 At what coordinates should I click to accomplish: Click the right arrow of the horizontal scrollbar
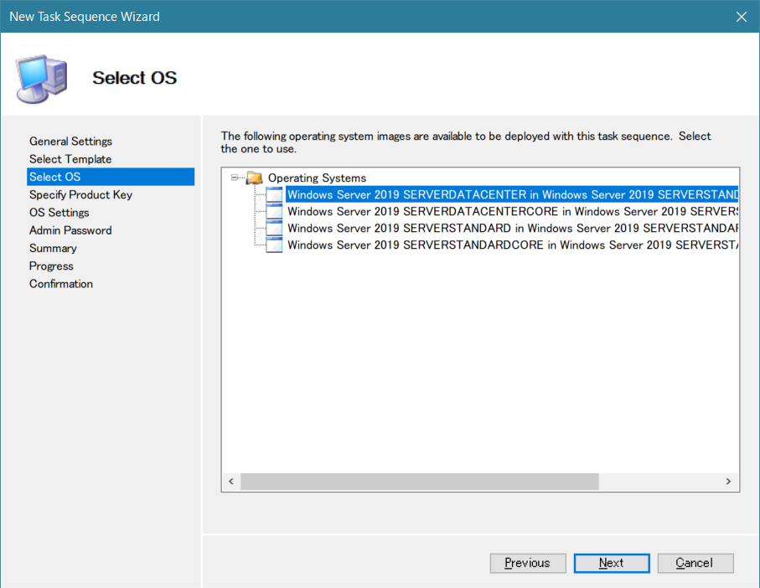(728, 481)
